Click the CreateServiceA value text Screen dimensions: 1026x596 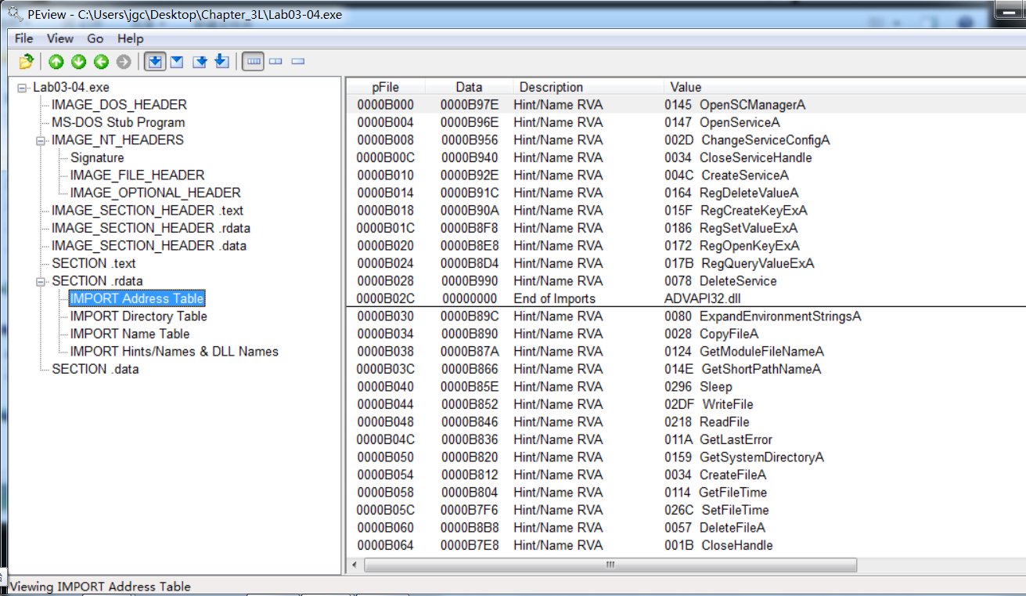[745, 175]
